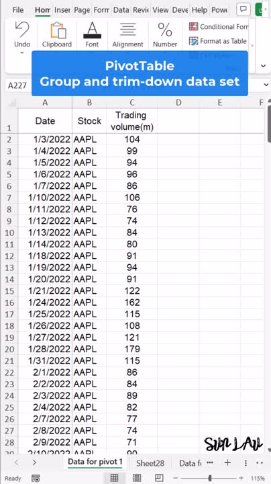
Task: Click Conditional Formatting button
Action: click(218, 27)
